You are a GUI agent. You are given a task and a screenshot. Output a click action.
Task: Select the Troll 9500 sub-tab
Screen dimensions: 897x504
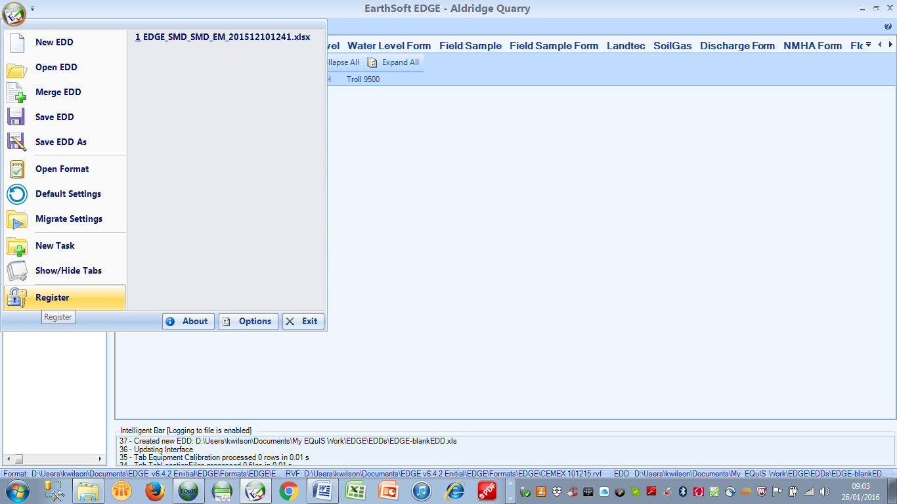click(x=363, y=79)
